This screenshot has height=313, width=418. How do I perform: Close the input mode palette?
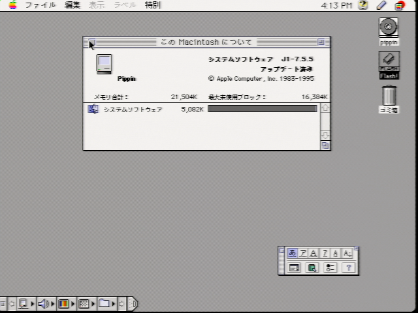pyautogui.click(x=281, y=250)
